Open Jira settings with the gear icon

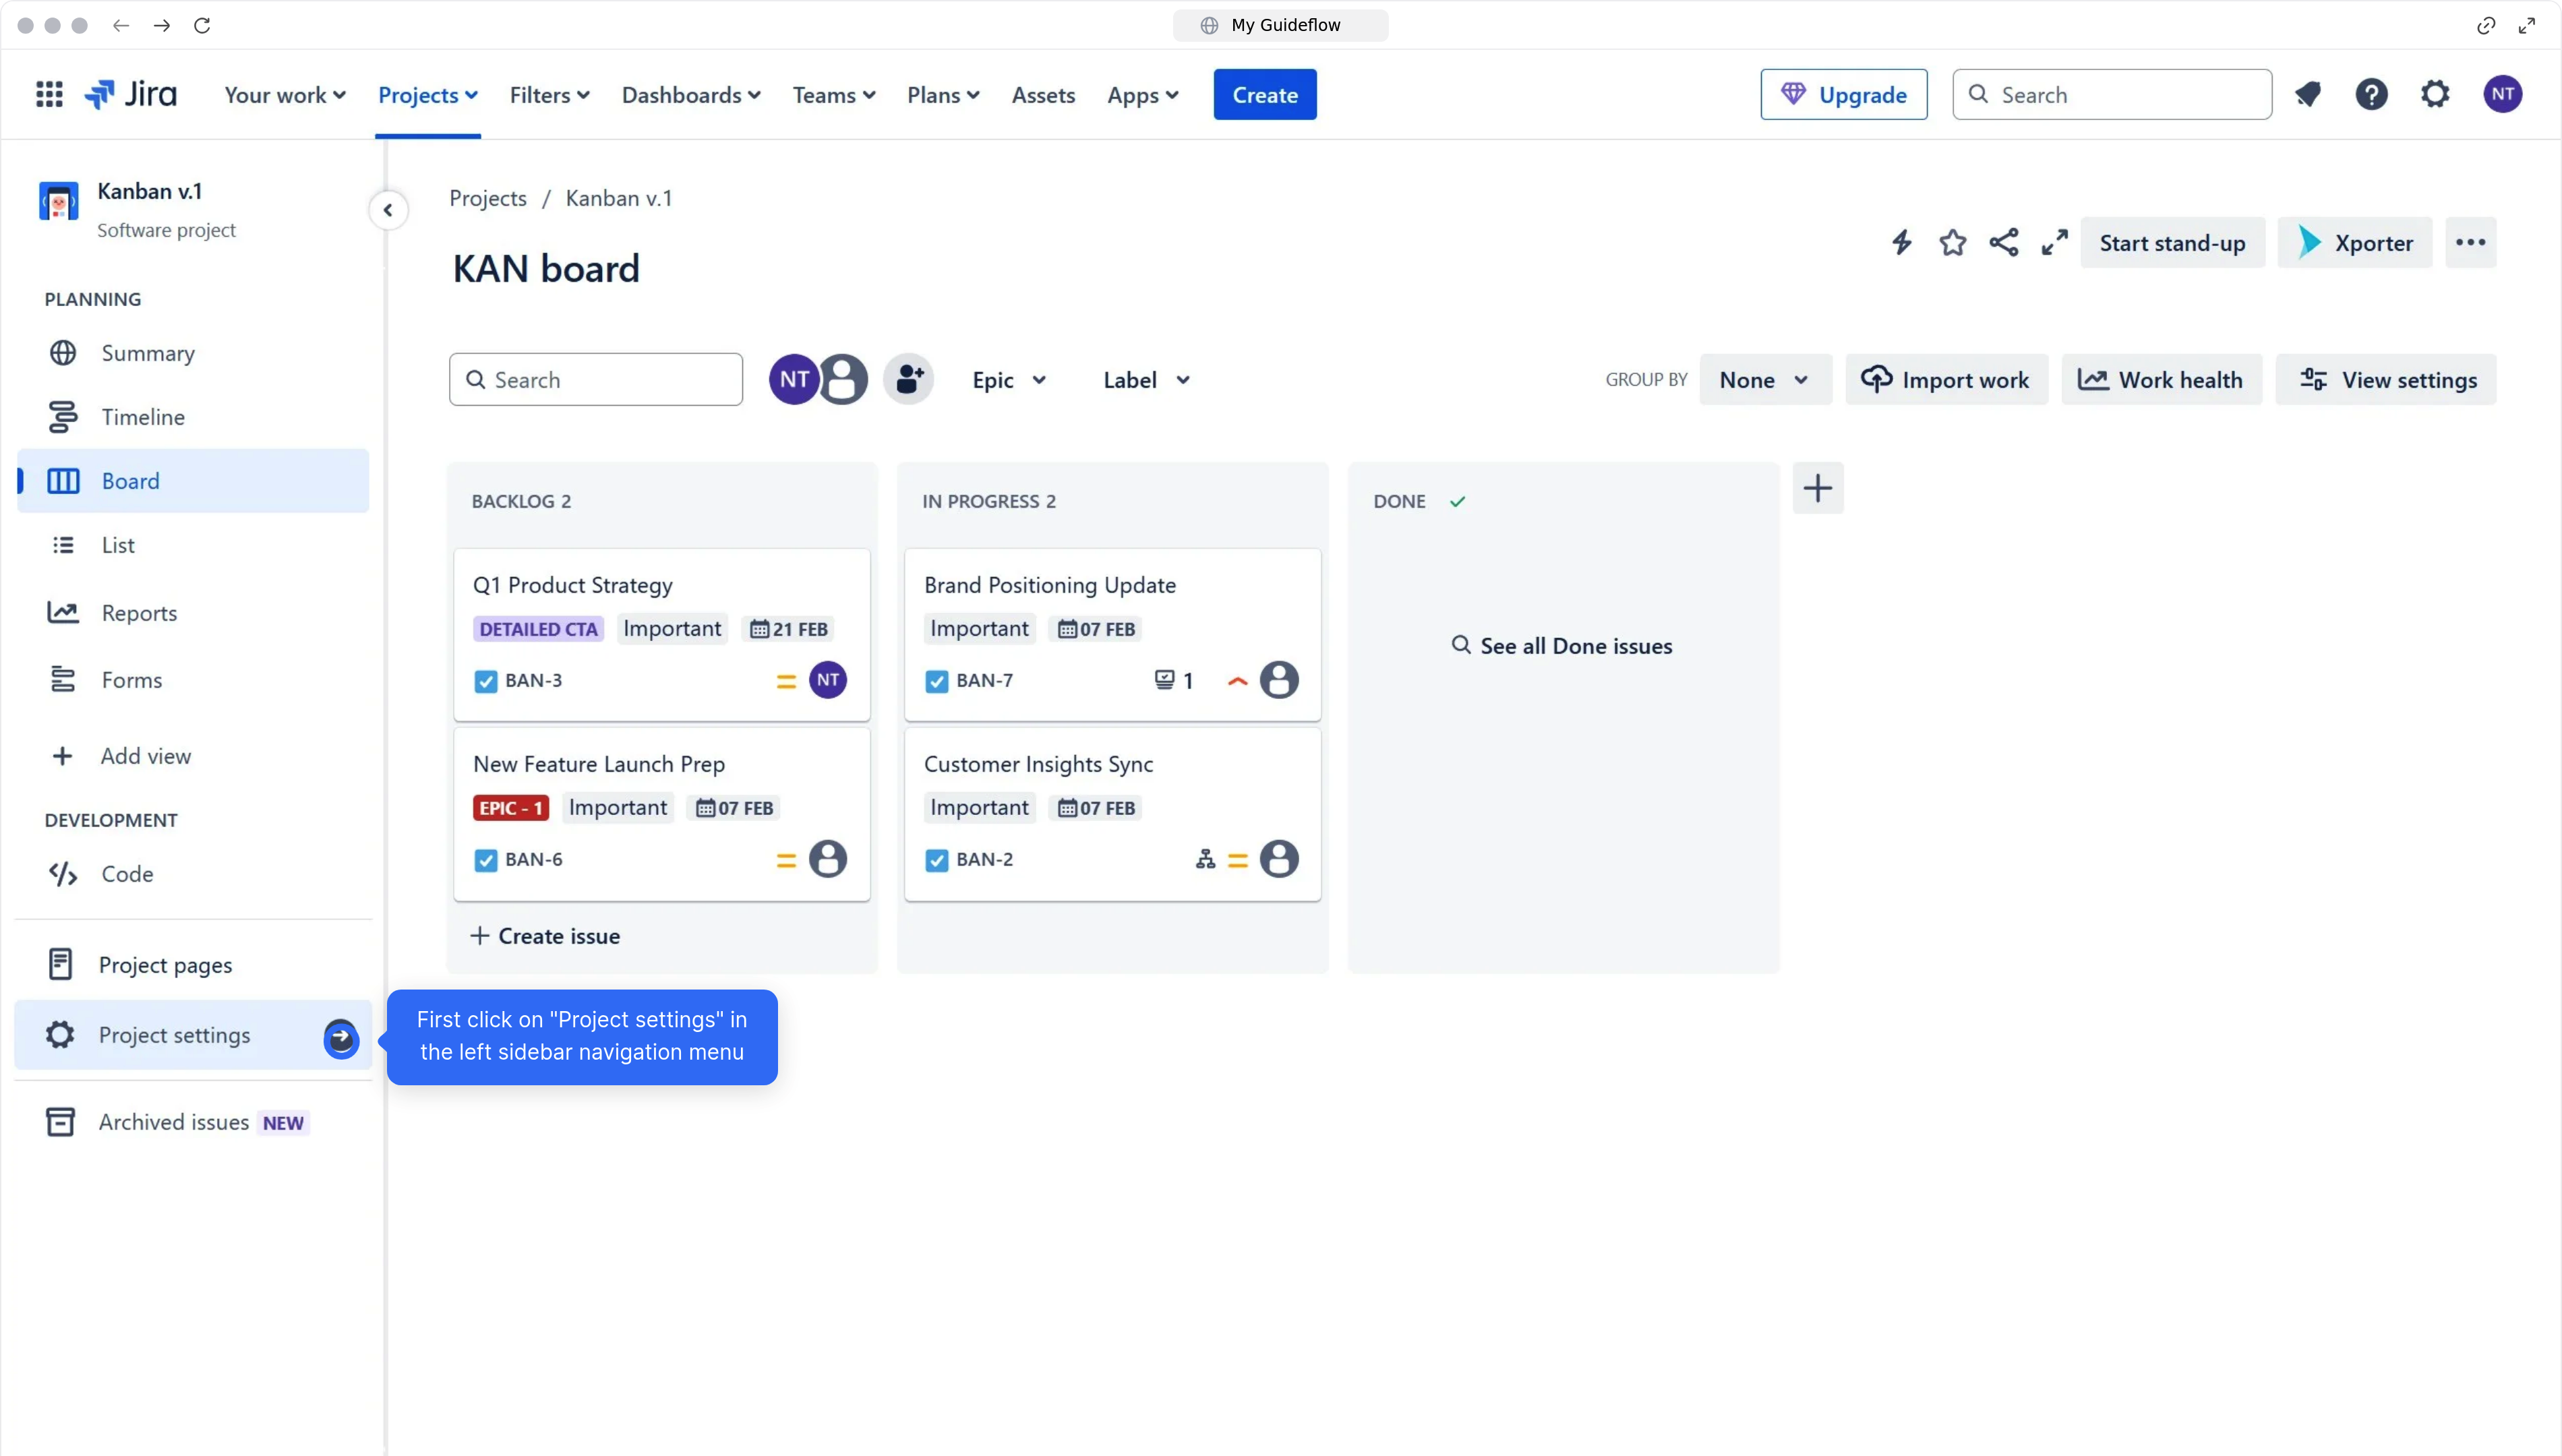tap(2434, 93)
